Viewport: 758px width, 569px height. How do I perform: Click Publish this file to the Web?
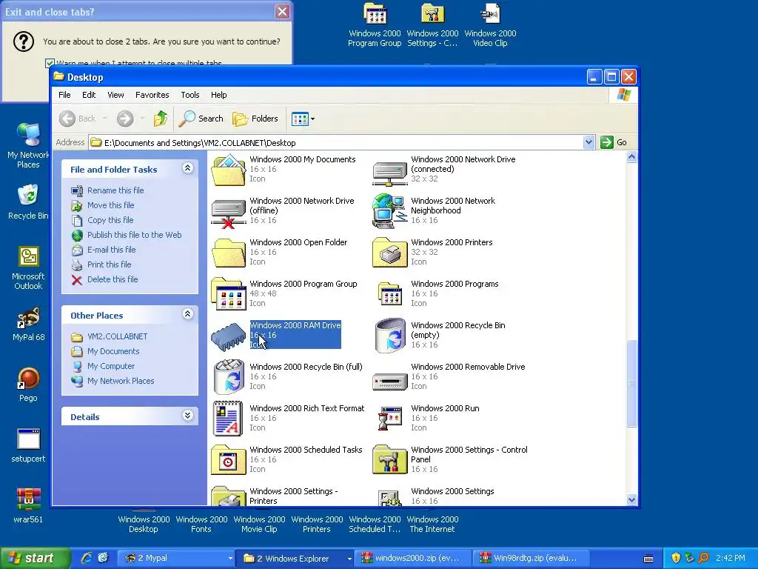click(135, 235)
